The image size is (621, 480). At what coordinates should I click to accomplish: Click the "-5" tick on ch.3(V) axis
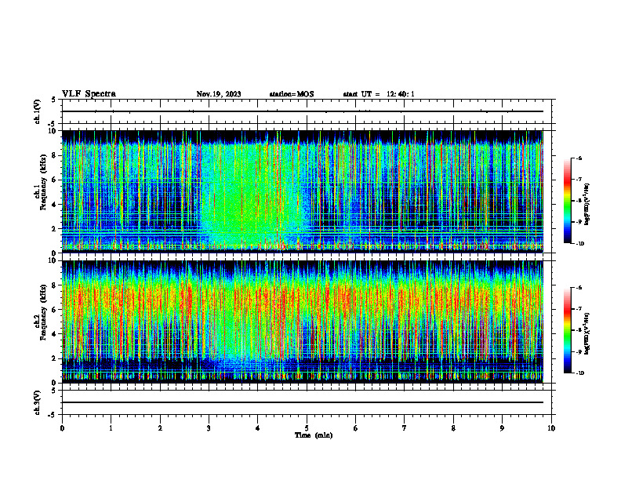[53, 415]
